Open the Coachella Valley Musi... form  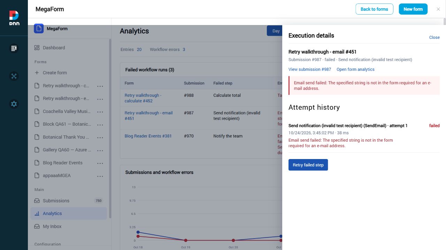(67, 111)
